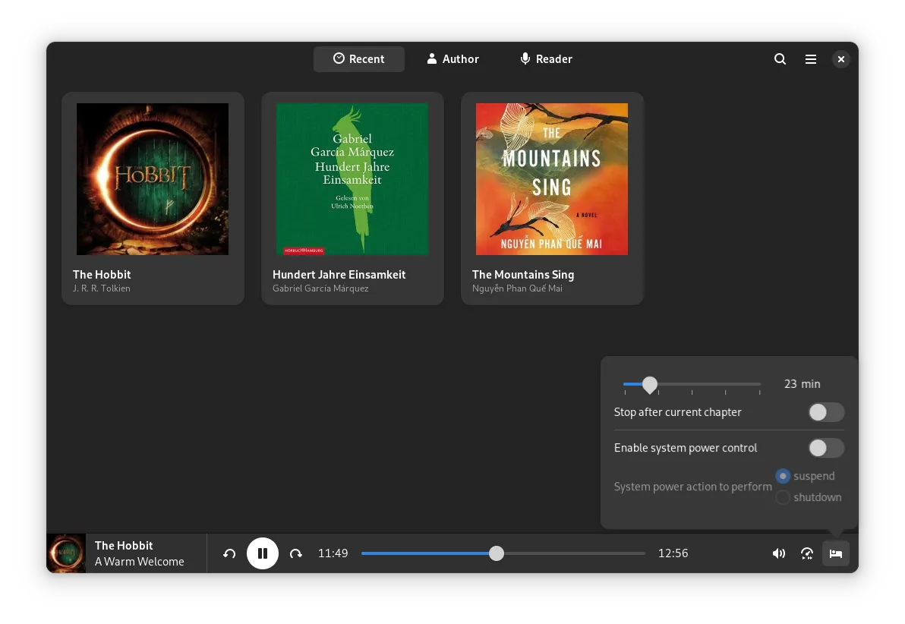Skip forward with the forward arrow
Image resolution: width=905 pixels, height=624 pixels.
[x=296, y=553]
